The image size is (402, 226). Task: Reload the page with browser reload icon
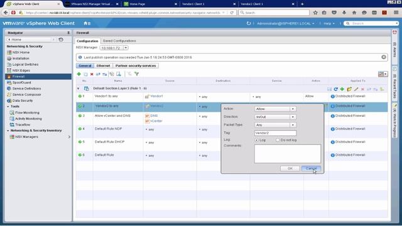pos(232,13)
